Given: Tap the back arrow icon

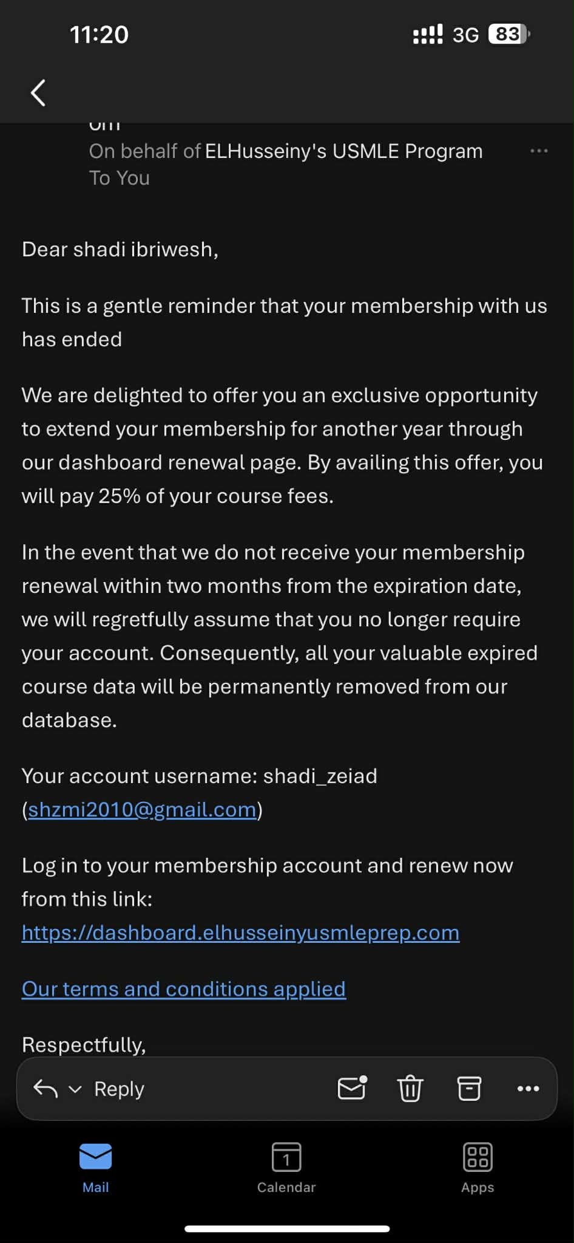Looking at the screenshot, I should coord(38,93).
